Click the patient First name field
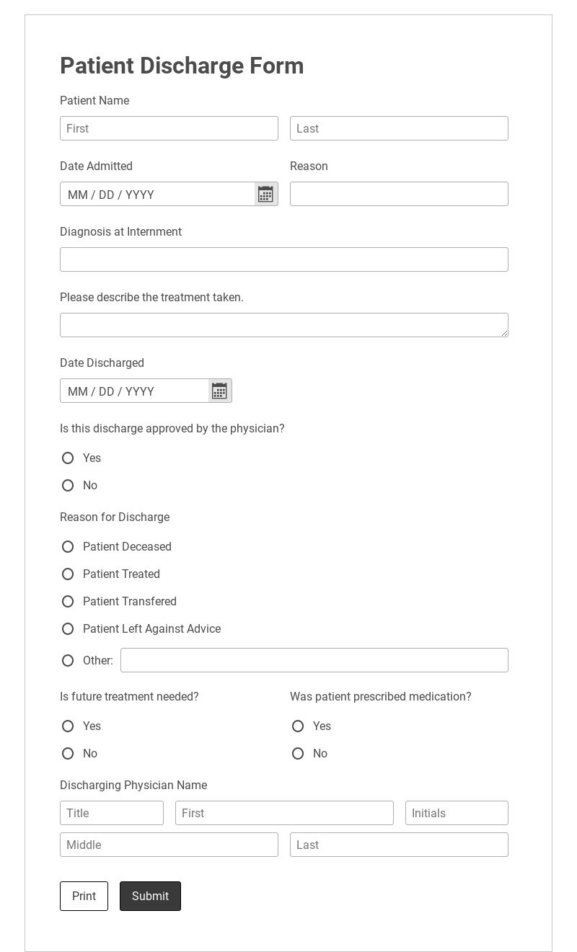Image resolution: width=577 pixels, height=952 pixels. (x=169, y=128)
